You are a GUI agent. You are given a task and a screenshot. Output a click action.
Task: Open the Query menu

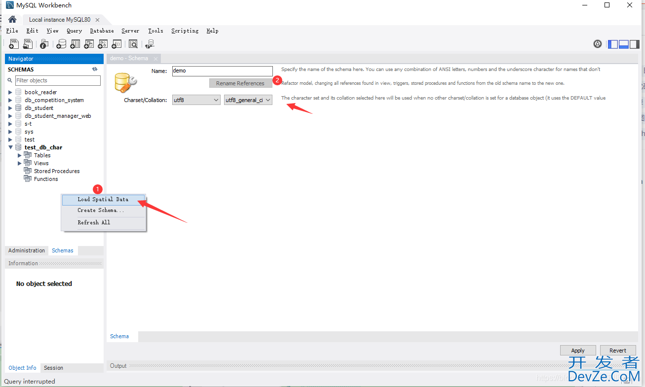(74, 31)
